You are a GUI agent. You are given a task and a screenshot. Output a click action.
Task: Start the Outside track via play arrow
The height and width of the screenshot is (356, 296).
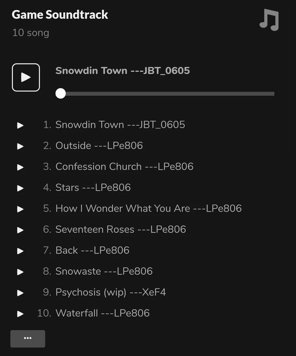(x=20, y=146)
